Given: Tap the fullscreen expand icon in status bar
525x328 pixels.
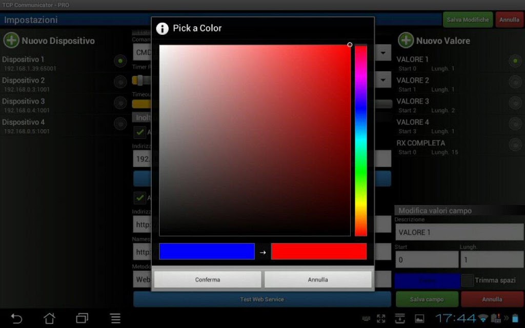Looking at the screenshot, I should click(x=381, y=318).
